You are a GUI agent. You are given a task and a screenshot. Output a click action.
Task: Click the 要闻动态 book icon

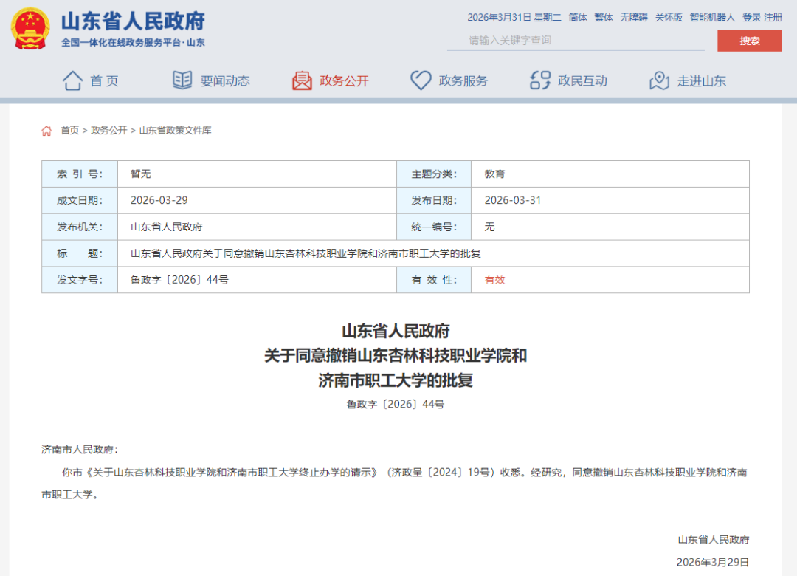(x=182, y=80)
